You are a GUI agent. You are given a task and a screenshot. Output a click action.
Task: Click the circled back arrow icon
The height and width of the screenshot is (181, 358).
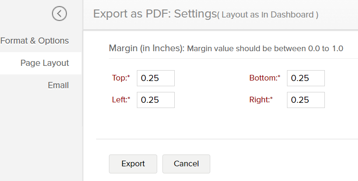click(59, 14)
